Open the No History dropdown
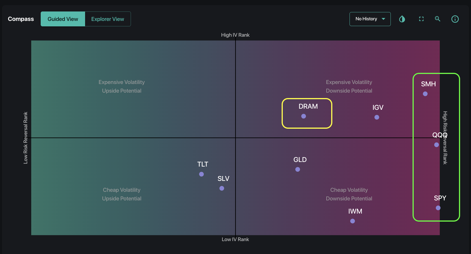 pyautogui.click(x=370, y=19)
